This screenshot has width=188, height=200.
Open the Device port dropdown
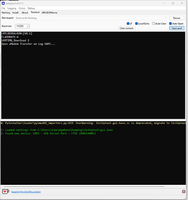point(91,18)
